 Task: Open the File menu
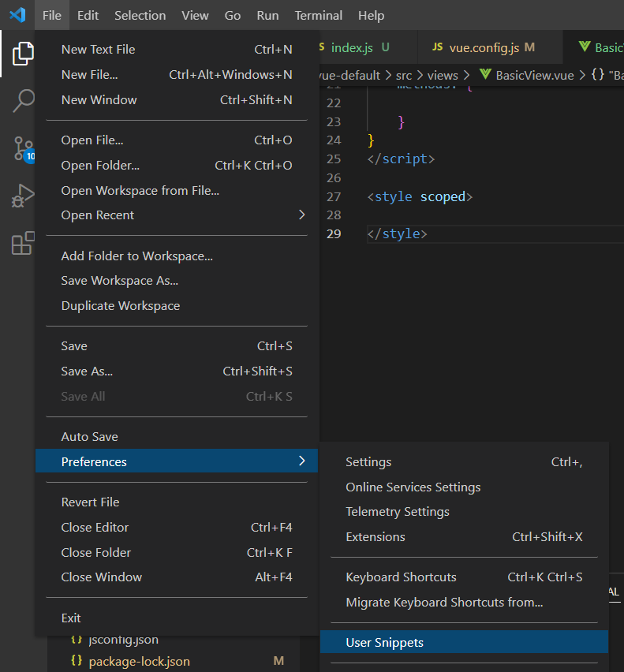[x=52, y=16]
